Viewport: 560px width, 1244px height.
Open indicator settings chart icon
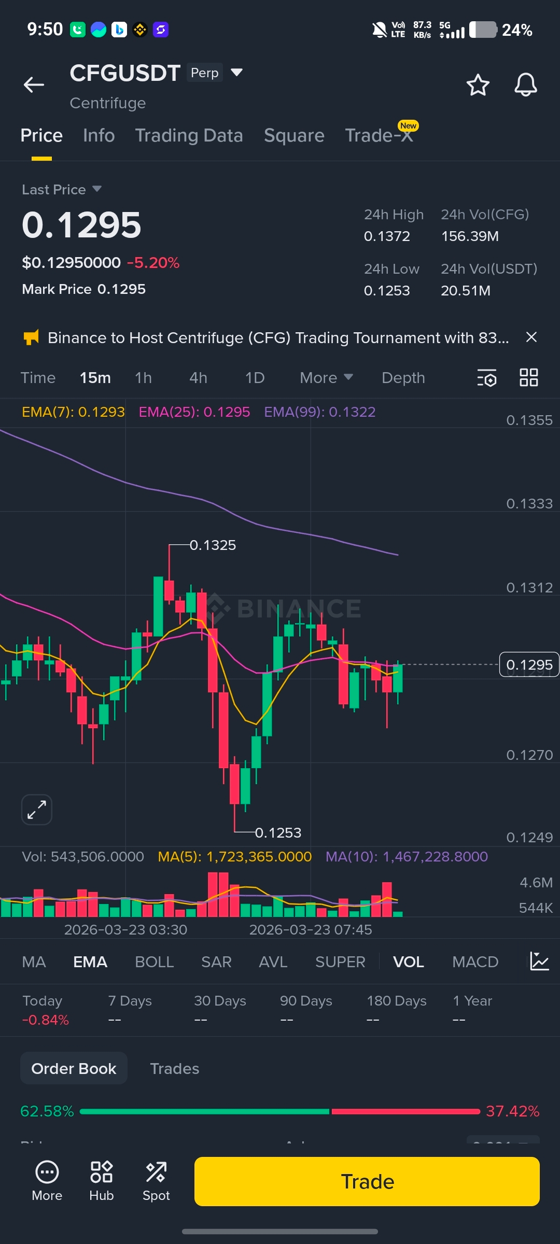tap(539, 962)
